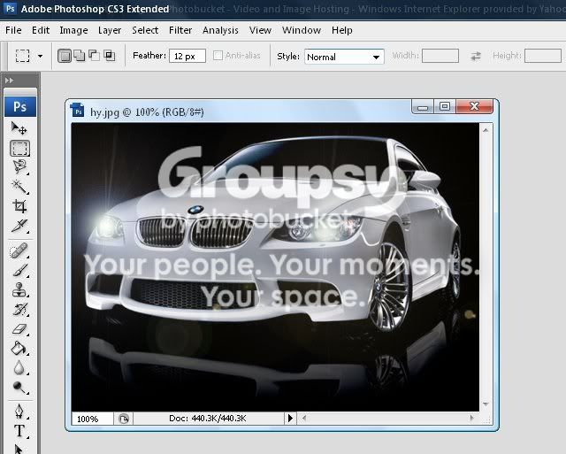Screen dimensions: 566x454
Task: Select the Lasso tool
Action: click(19, 167)
